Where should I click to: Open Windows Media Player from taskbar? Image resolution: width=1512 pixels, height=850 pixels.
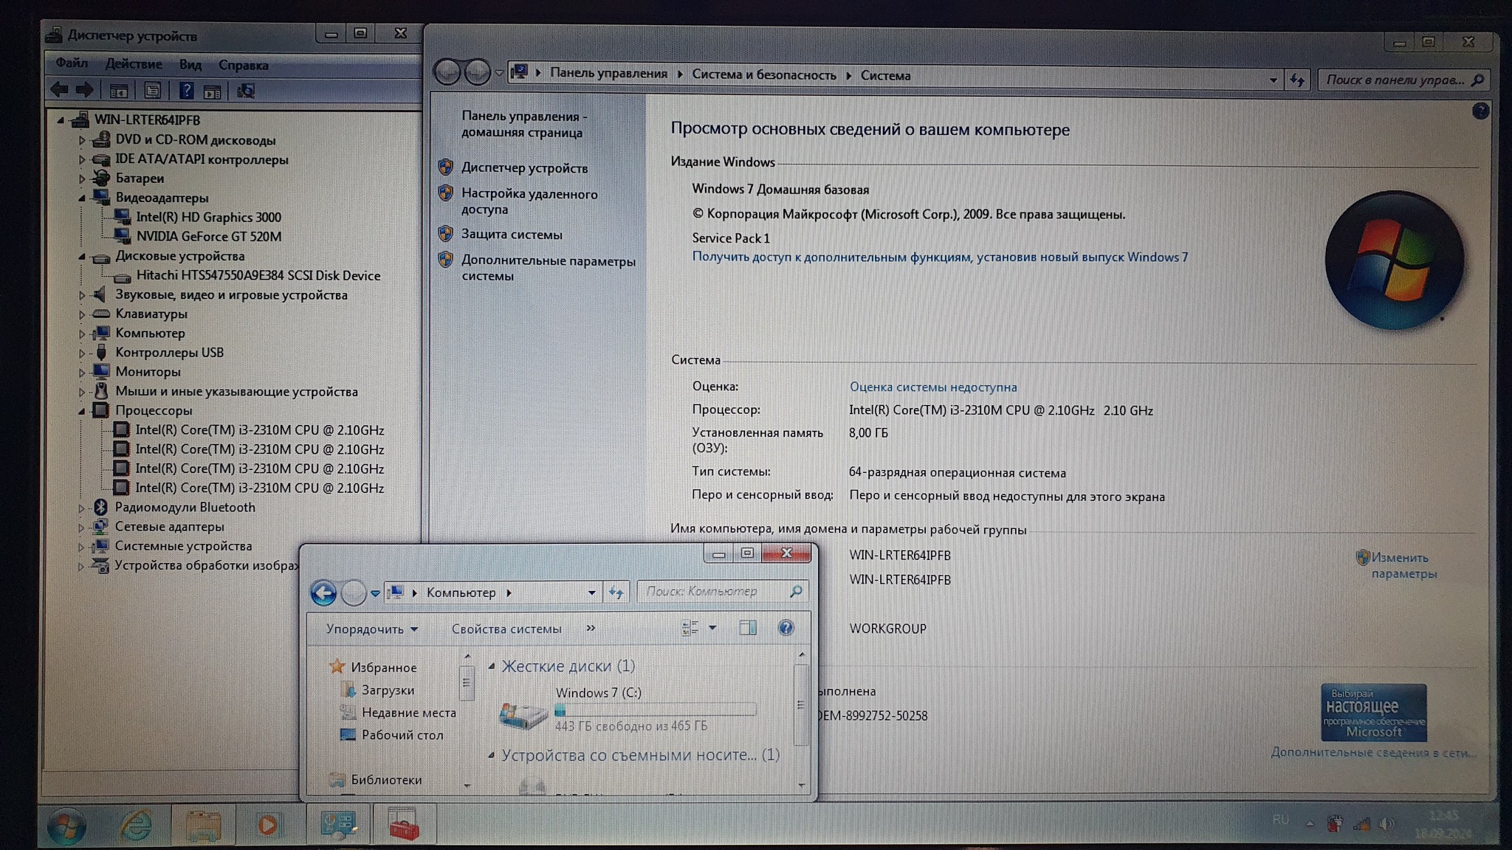click(x=267, y=825)
